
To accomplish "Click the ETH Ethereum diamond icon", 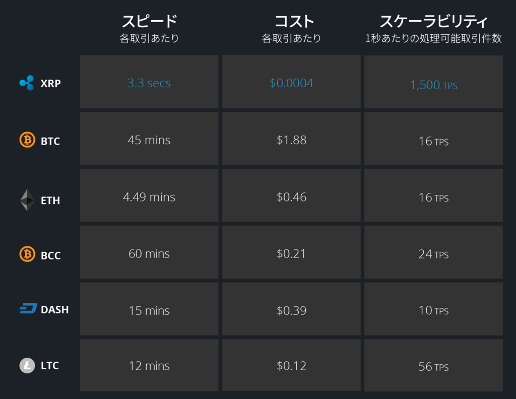I will (x=27, y=199).
